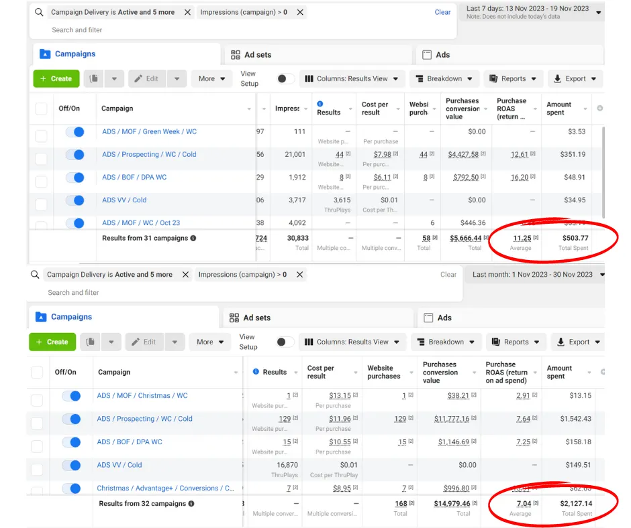Click the info icon beside 'Results from 31 campaigns'
The image size is (631, 528).
(x=193, y=239)
